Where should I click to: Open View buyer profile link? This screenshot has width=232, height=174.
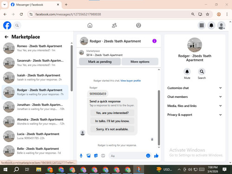[x=130, y=81]
